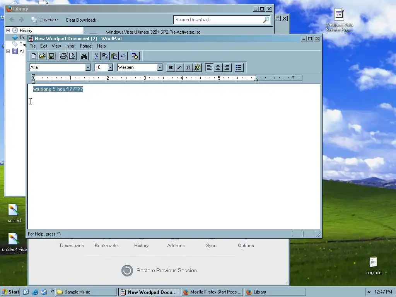Screen dimensions: 396x297
Task: Toggle Italic formatting in WordPad
Action: click(x=179, y=67)
